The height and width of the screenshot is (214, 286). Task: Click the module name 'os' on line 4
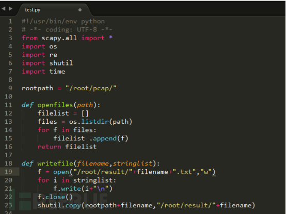pos(53,46)
